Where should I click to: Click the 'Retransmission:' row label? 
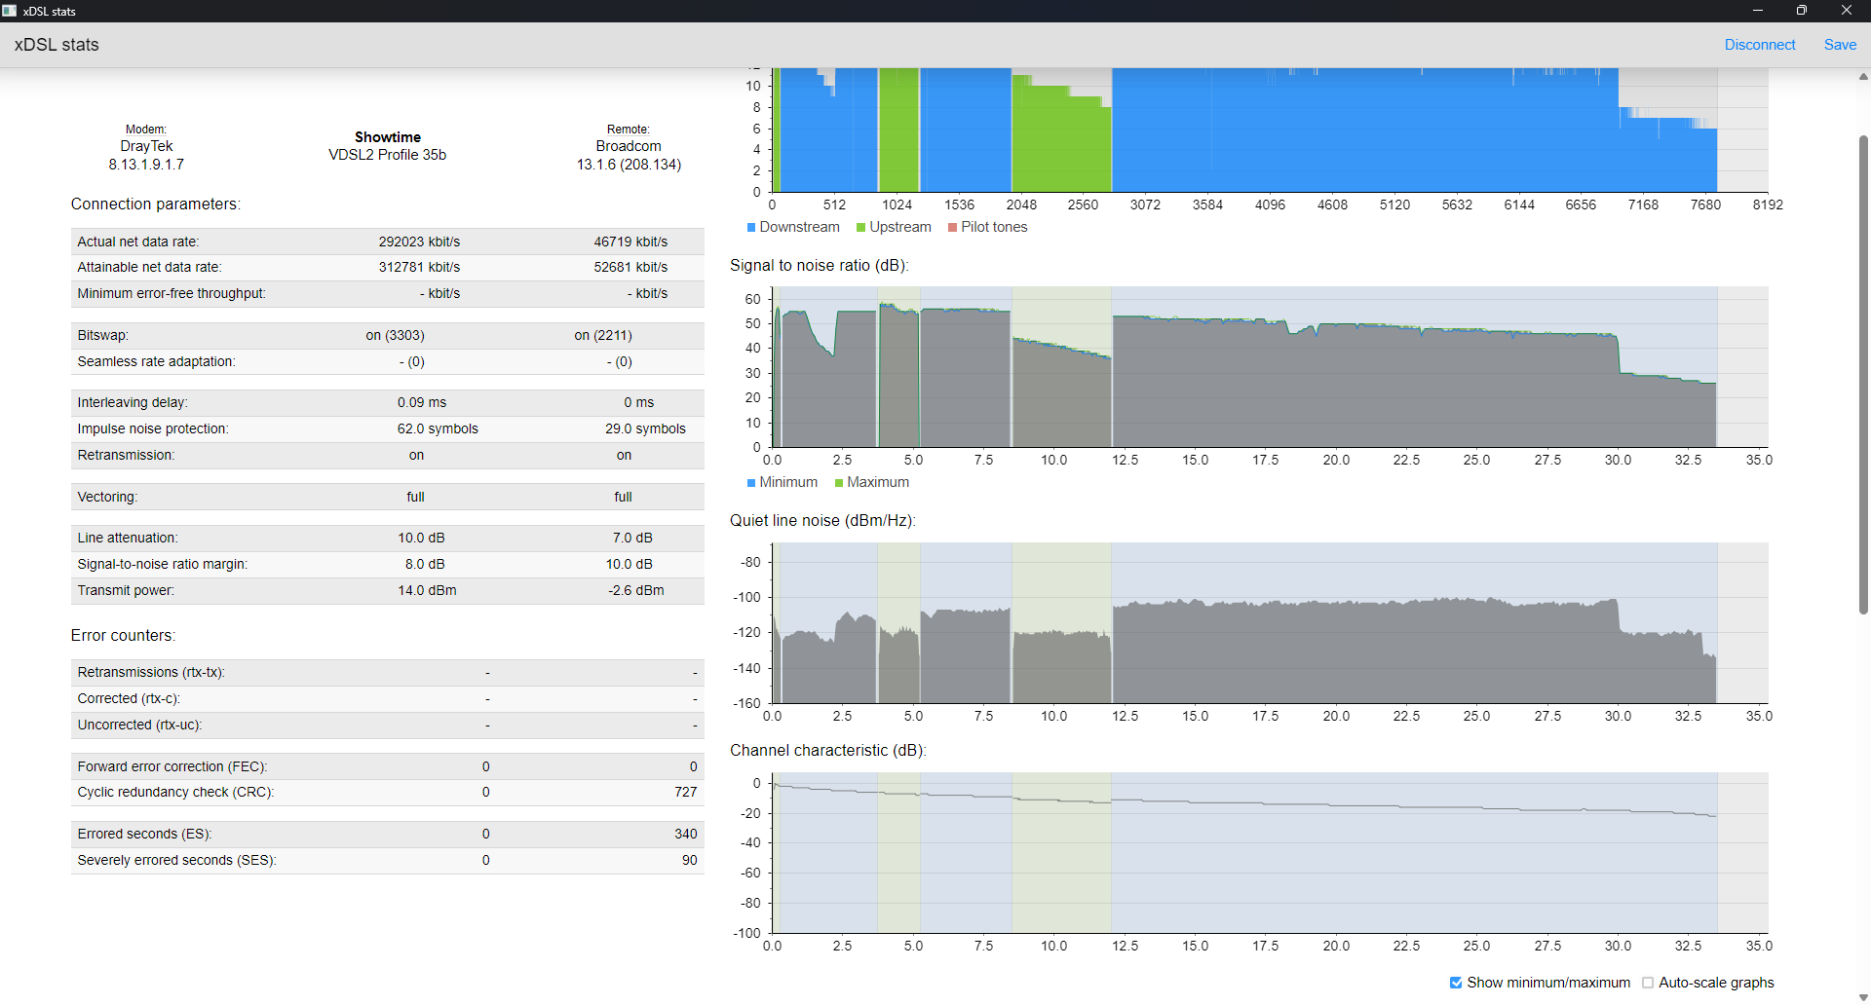click(126, 455)
